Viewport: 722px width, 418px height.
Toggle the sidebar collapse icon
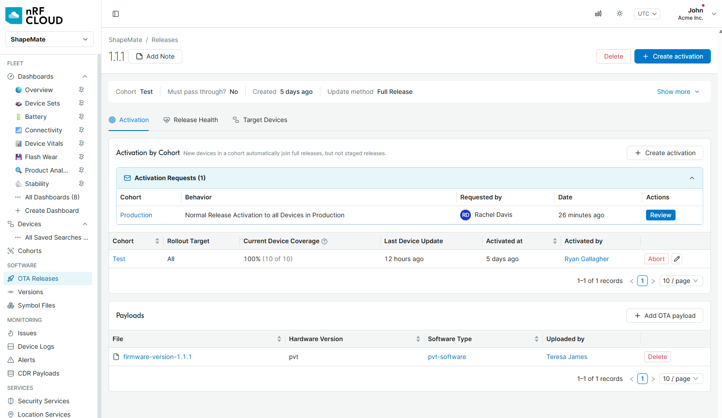(x=116, y=14)
